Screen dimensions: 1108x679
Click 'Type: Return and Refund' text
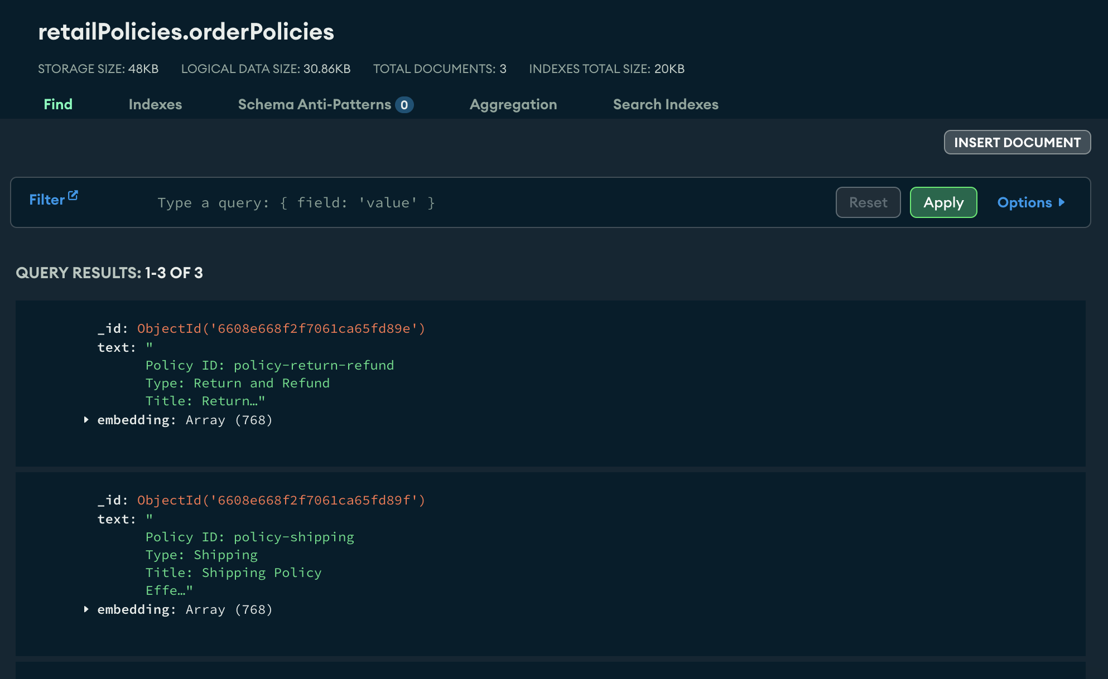coord(238,383)
